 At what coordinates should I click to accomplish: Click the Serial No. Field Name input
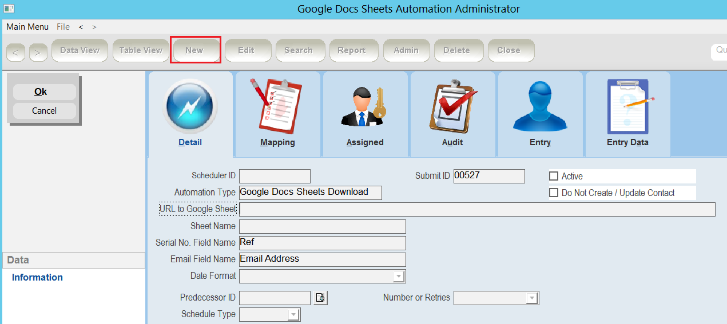(x=323, y=243)
